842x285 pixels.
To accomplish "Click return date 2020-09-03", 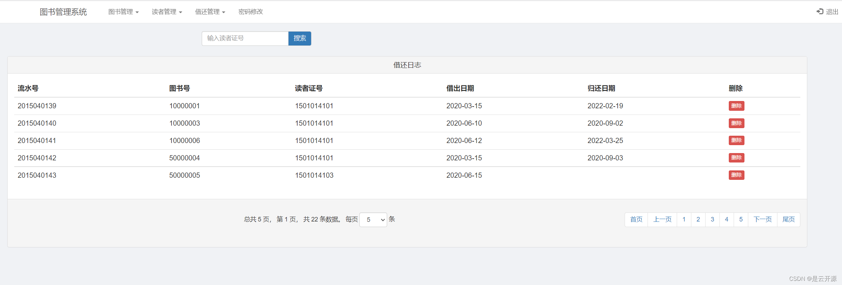I will point(605,158).
